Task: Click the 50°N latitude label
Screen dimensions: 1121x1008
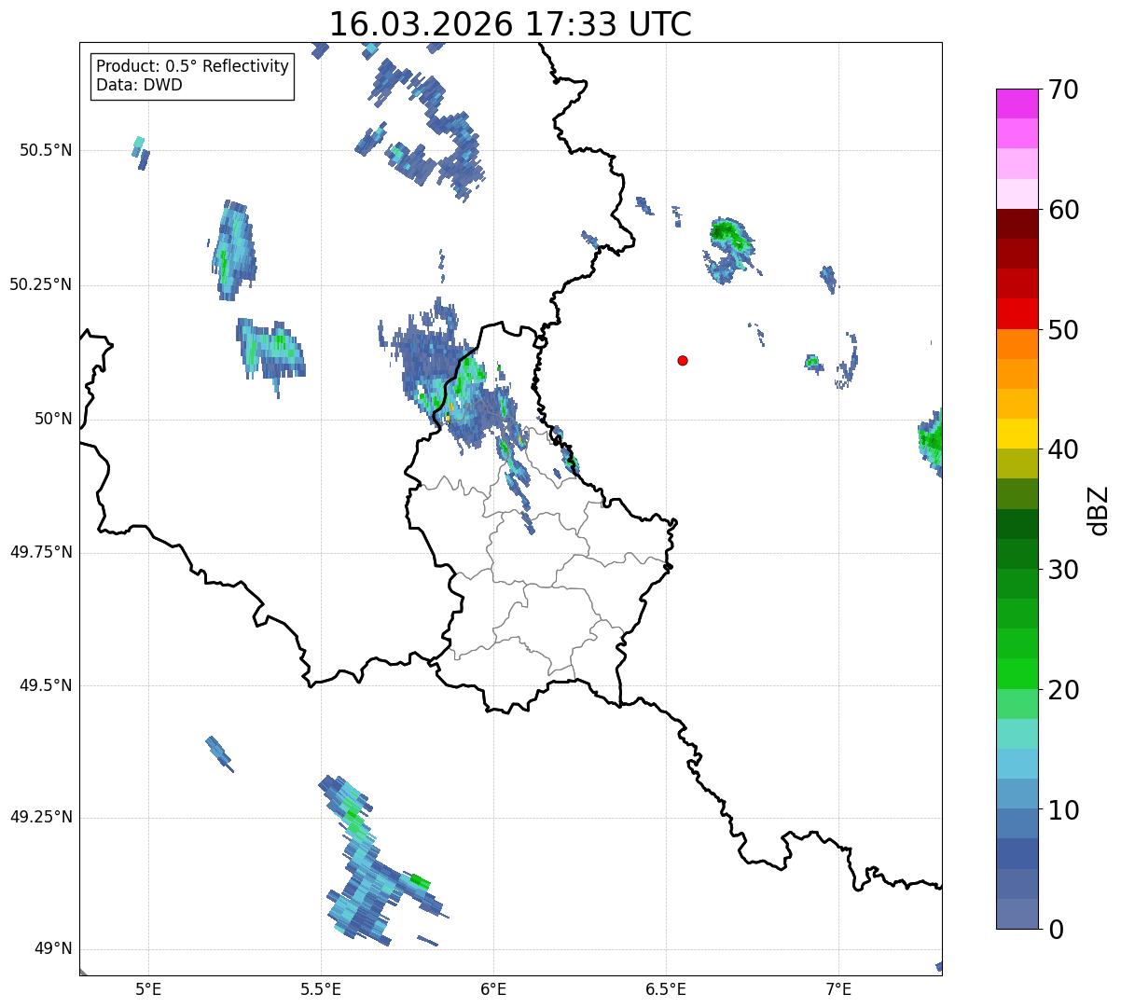Action: coord(53,419)
